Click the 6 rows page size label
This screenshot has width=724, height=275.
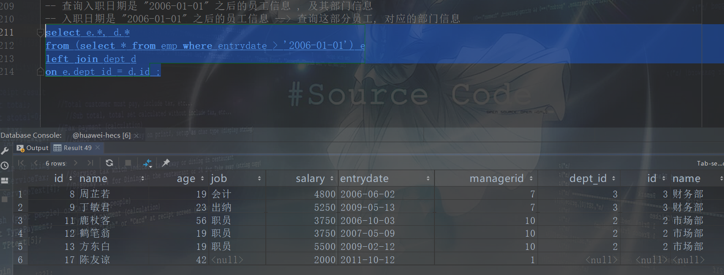click(x=55, y=163)
